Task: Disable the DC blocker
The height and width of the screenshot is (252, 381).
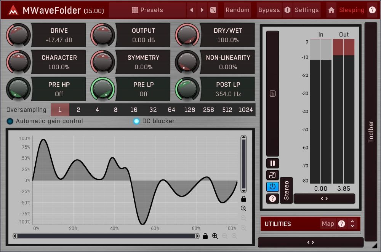Action: tap(154, 121)
